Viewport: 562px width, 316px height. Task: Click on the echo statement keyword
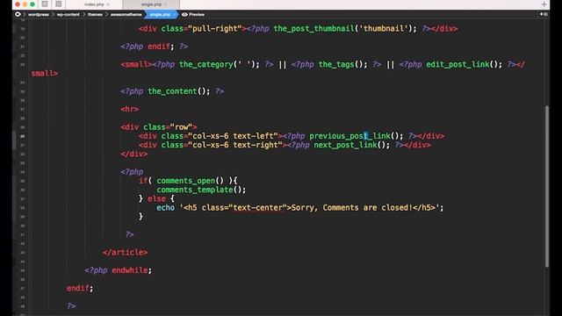tap(166, 207)
